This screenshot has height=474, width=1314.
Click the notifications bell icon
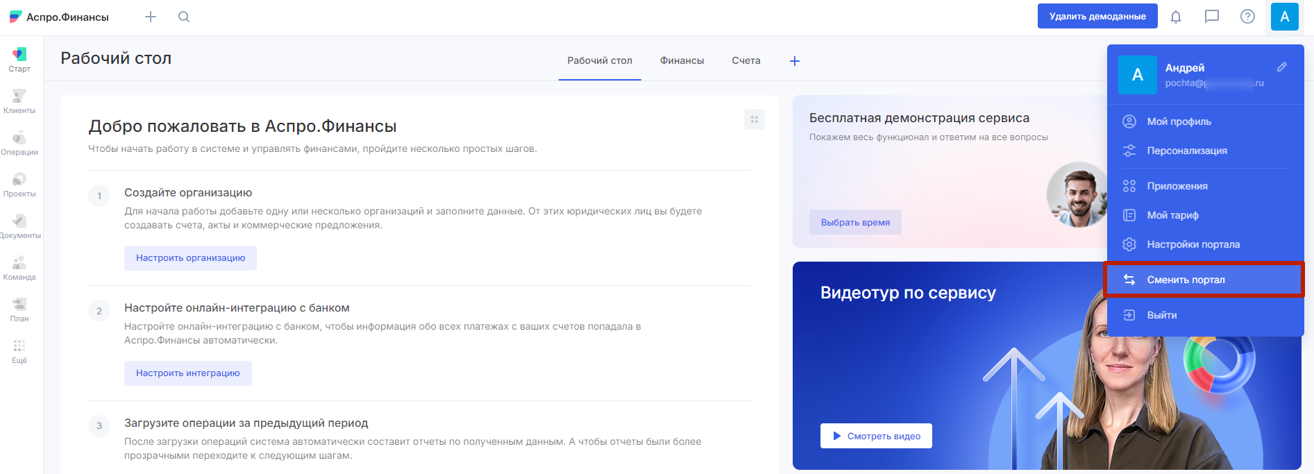tap(1176, 17)
